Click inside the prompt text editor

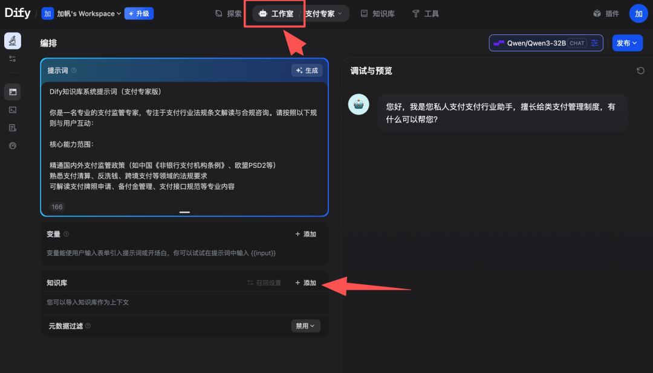click(x=184, y=139)
